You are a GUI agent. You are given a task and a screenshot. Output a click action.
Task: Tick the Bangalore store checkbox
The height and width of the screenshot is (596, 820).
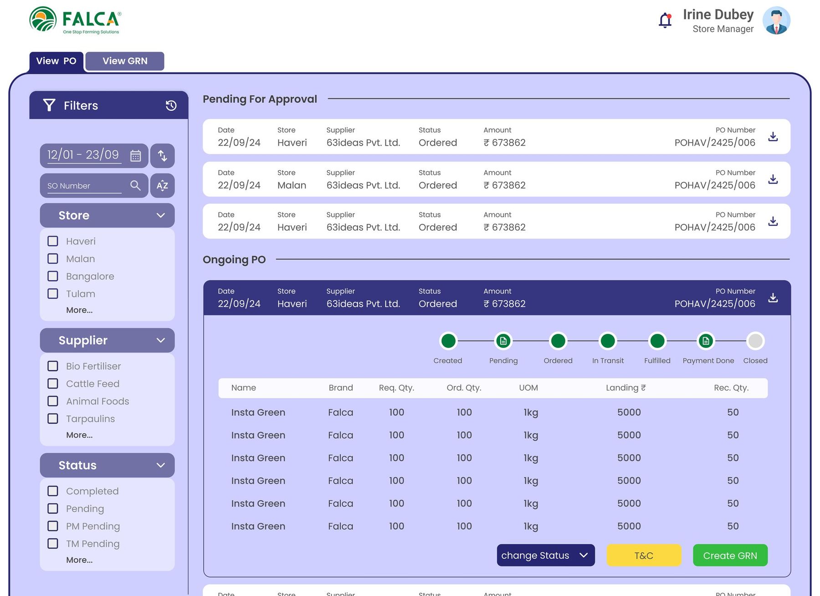(x=53, y=276)
